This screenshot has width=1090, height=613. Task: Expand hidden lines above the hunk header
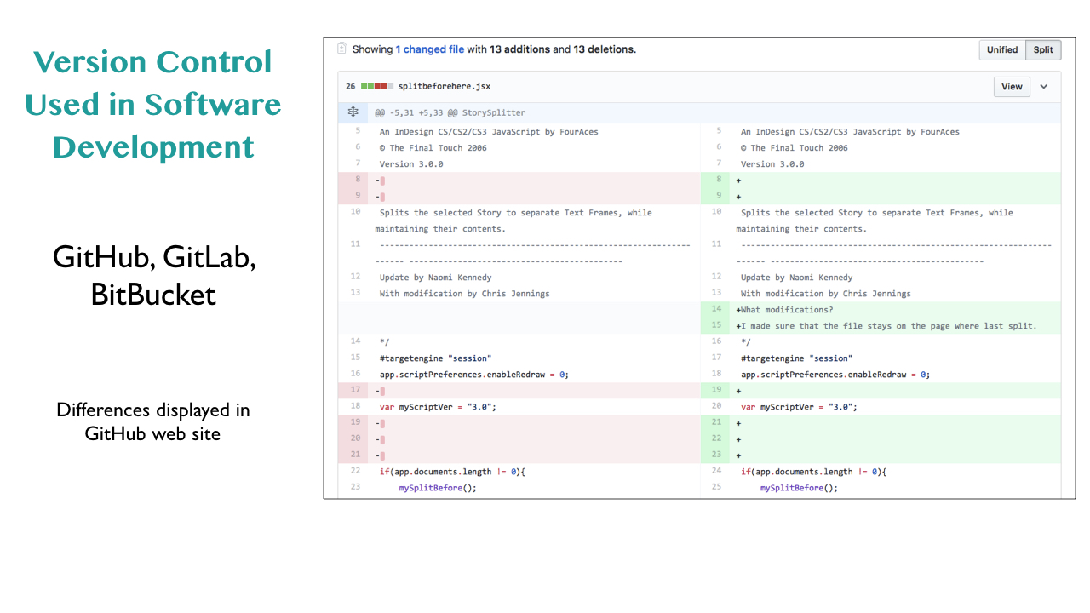pos(353,112)
